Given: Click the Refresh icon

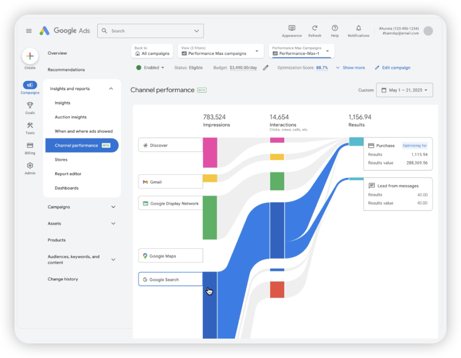Looking at the screenshot, I should click(315, 28).
